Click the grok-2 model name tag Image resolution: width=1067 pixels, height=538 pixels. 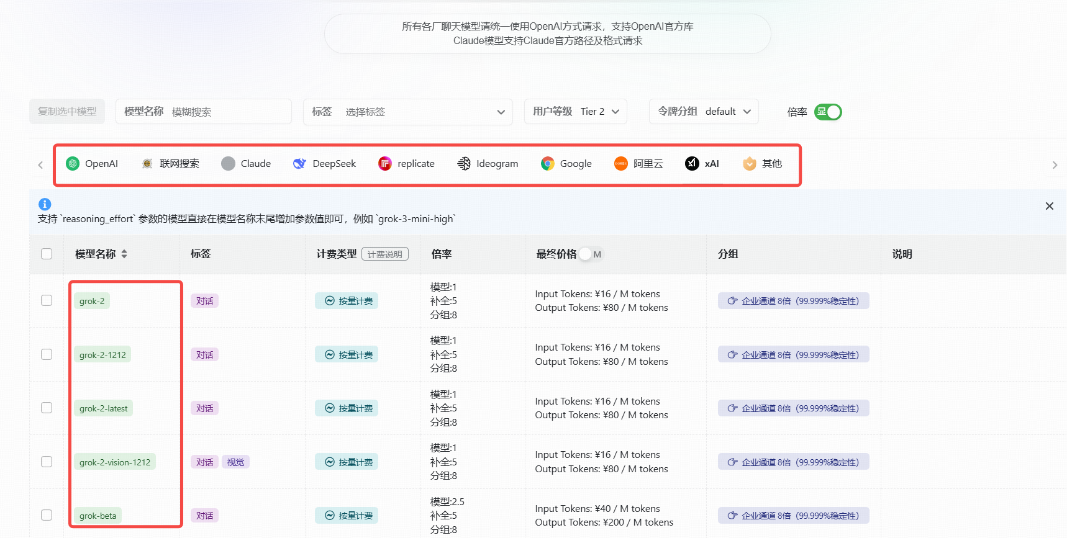tap(92, 301)
